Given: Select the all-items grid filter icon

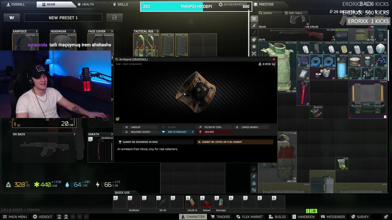Looking at the screenshot, I should pyautogui.click(x=254, y=19).
